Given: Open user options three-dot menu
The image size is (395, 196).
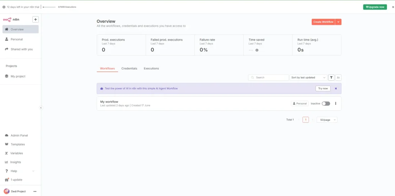Looking at the screenshot, I should tap(35, 191).
